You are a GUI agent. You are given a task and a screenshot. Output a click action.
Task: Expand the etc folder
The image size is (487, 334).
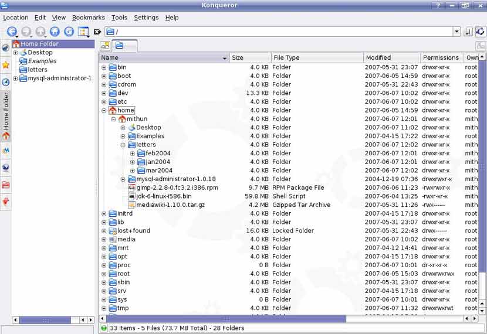104,102
